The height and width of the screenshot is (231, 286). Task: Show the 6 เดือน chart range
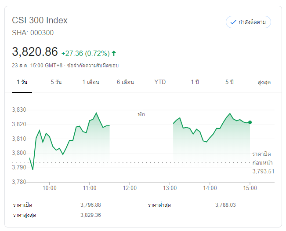click(x=125, y=82)
